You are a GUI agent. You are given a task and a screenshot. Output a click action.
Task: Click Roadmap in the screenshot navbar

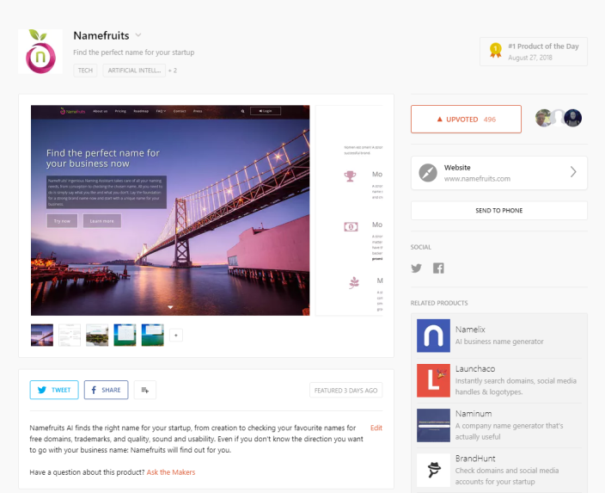point(141,111)
